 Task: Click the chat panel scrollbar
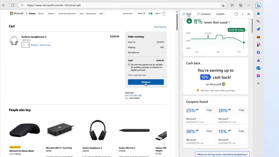click(252, 26)
